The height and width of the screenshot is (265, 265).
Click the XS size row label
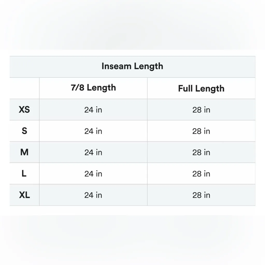tap(24, 110)
